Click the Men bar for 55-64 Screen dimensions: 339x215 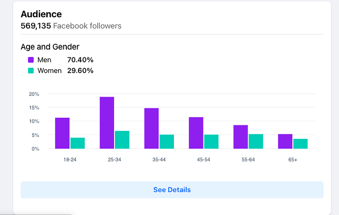pos(241,137)
